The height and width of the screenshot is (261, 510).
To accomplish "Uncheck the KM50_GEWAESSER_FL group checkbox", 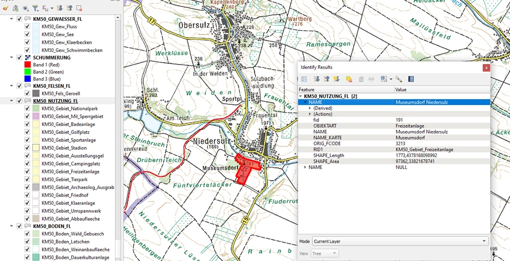I will coord(19,19).
